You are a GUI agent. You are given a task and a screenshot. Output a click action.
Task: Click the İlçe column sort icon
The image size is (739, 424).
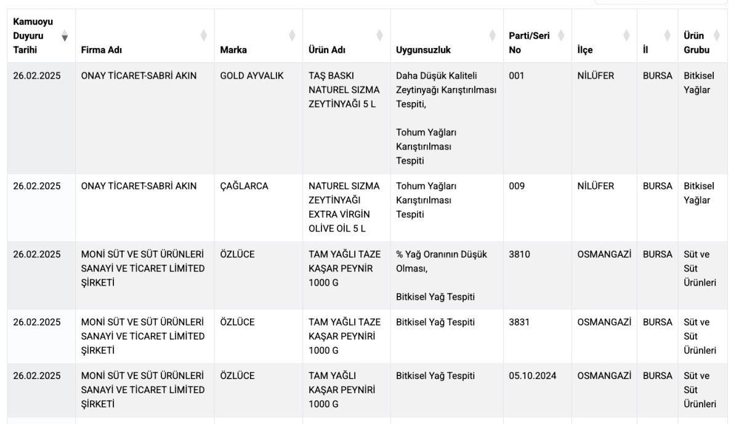[626, 36]
